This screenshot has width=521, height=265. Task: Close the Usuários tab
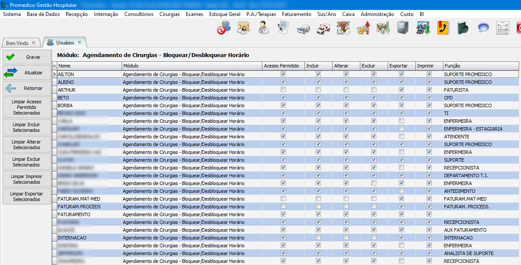(x=80, y=42)
